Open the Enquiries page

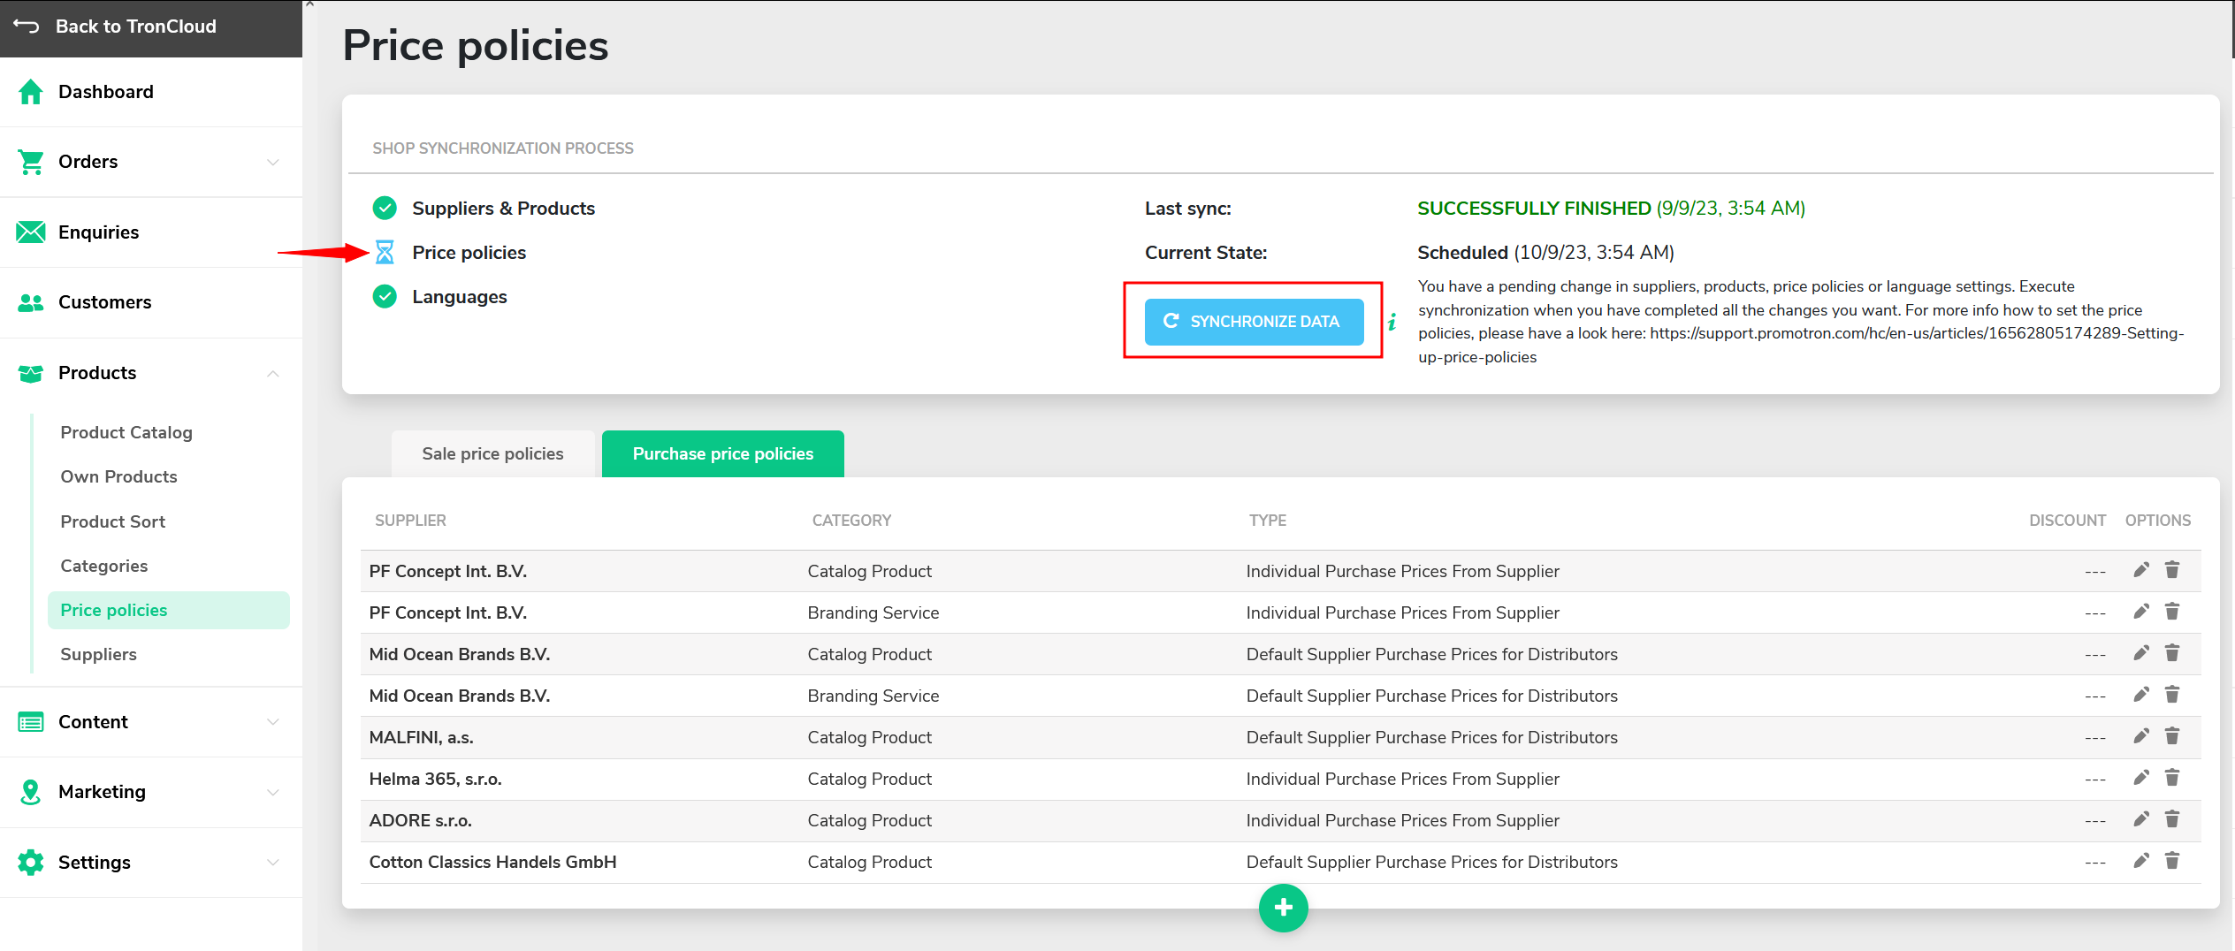pos(151,232)
